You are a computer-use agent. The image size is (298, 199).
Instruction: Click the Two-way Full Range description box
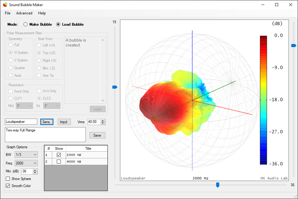[x=45, y=135]
